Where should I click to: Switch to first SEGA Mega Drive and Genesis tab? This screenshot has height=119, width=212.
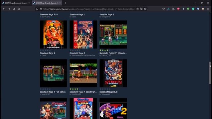pyautogui.click(x=16, y=3)
